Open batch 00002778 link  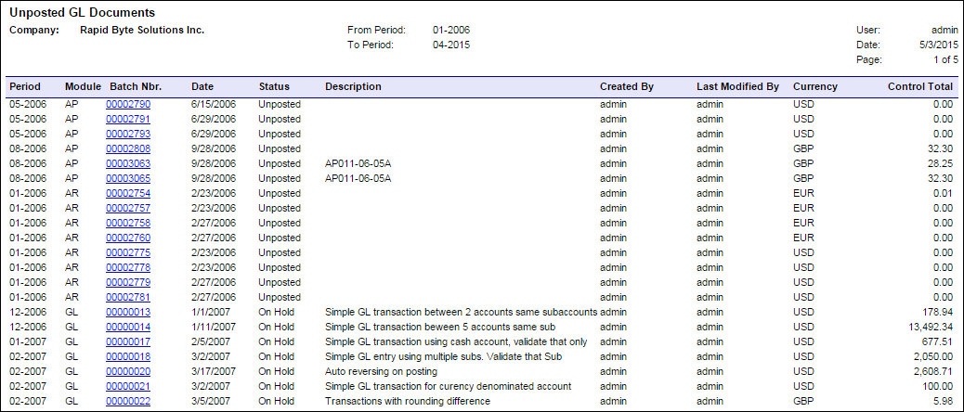128,268
